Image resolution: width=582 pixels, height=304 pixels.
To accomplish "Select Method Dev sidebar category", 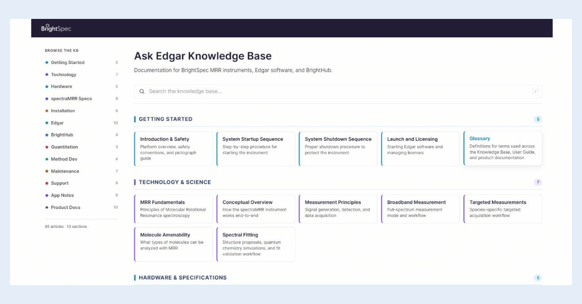I will point(81,159).
